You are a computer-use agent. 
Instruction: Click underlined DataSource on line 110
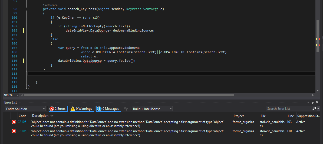click(x=92, y=61)
